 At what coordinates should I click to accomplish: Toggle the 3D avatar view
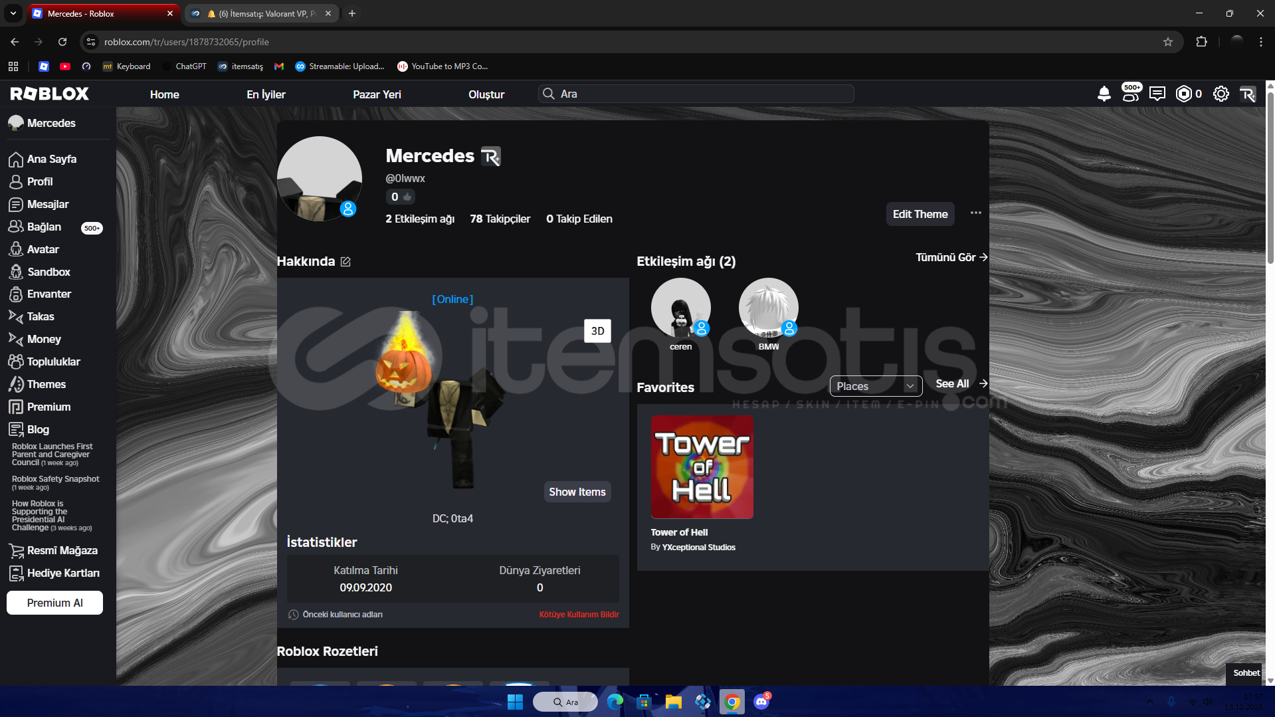(x=597, y=331)
